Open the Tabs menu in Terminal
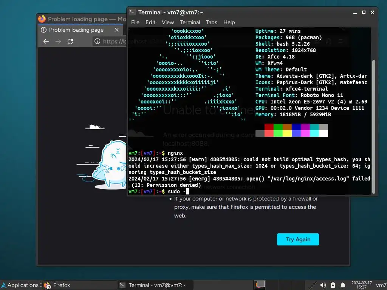The height and width of the screenshot is (290, 387). click(212, 22)
